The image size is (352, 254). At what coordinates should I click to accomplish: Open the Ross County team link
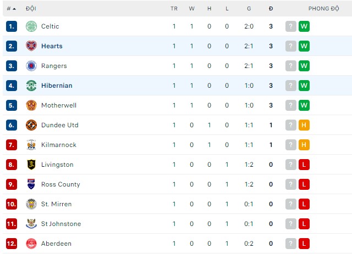(x=61, y=184)
